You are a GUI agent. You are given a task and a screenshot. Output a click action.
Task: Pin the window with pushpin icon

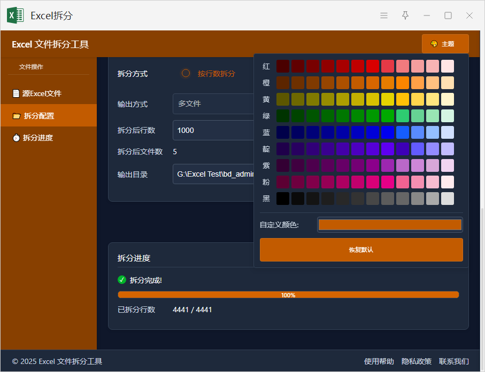(405, 15)
